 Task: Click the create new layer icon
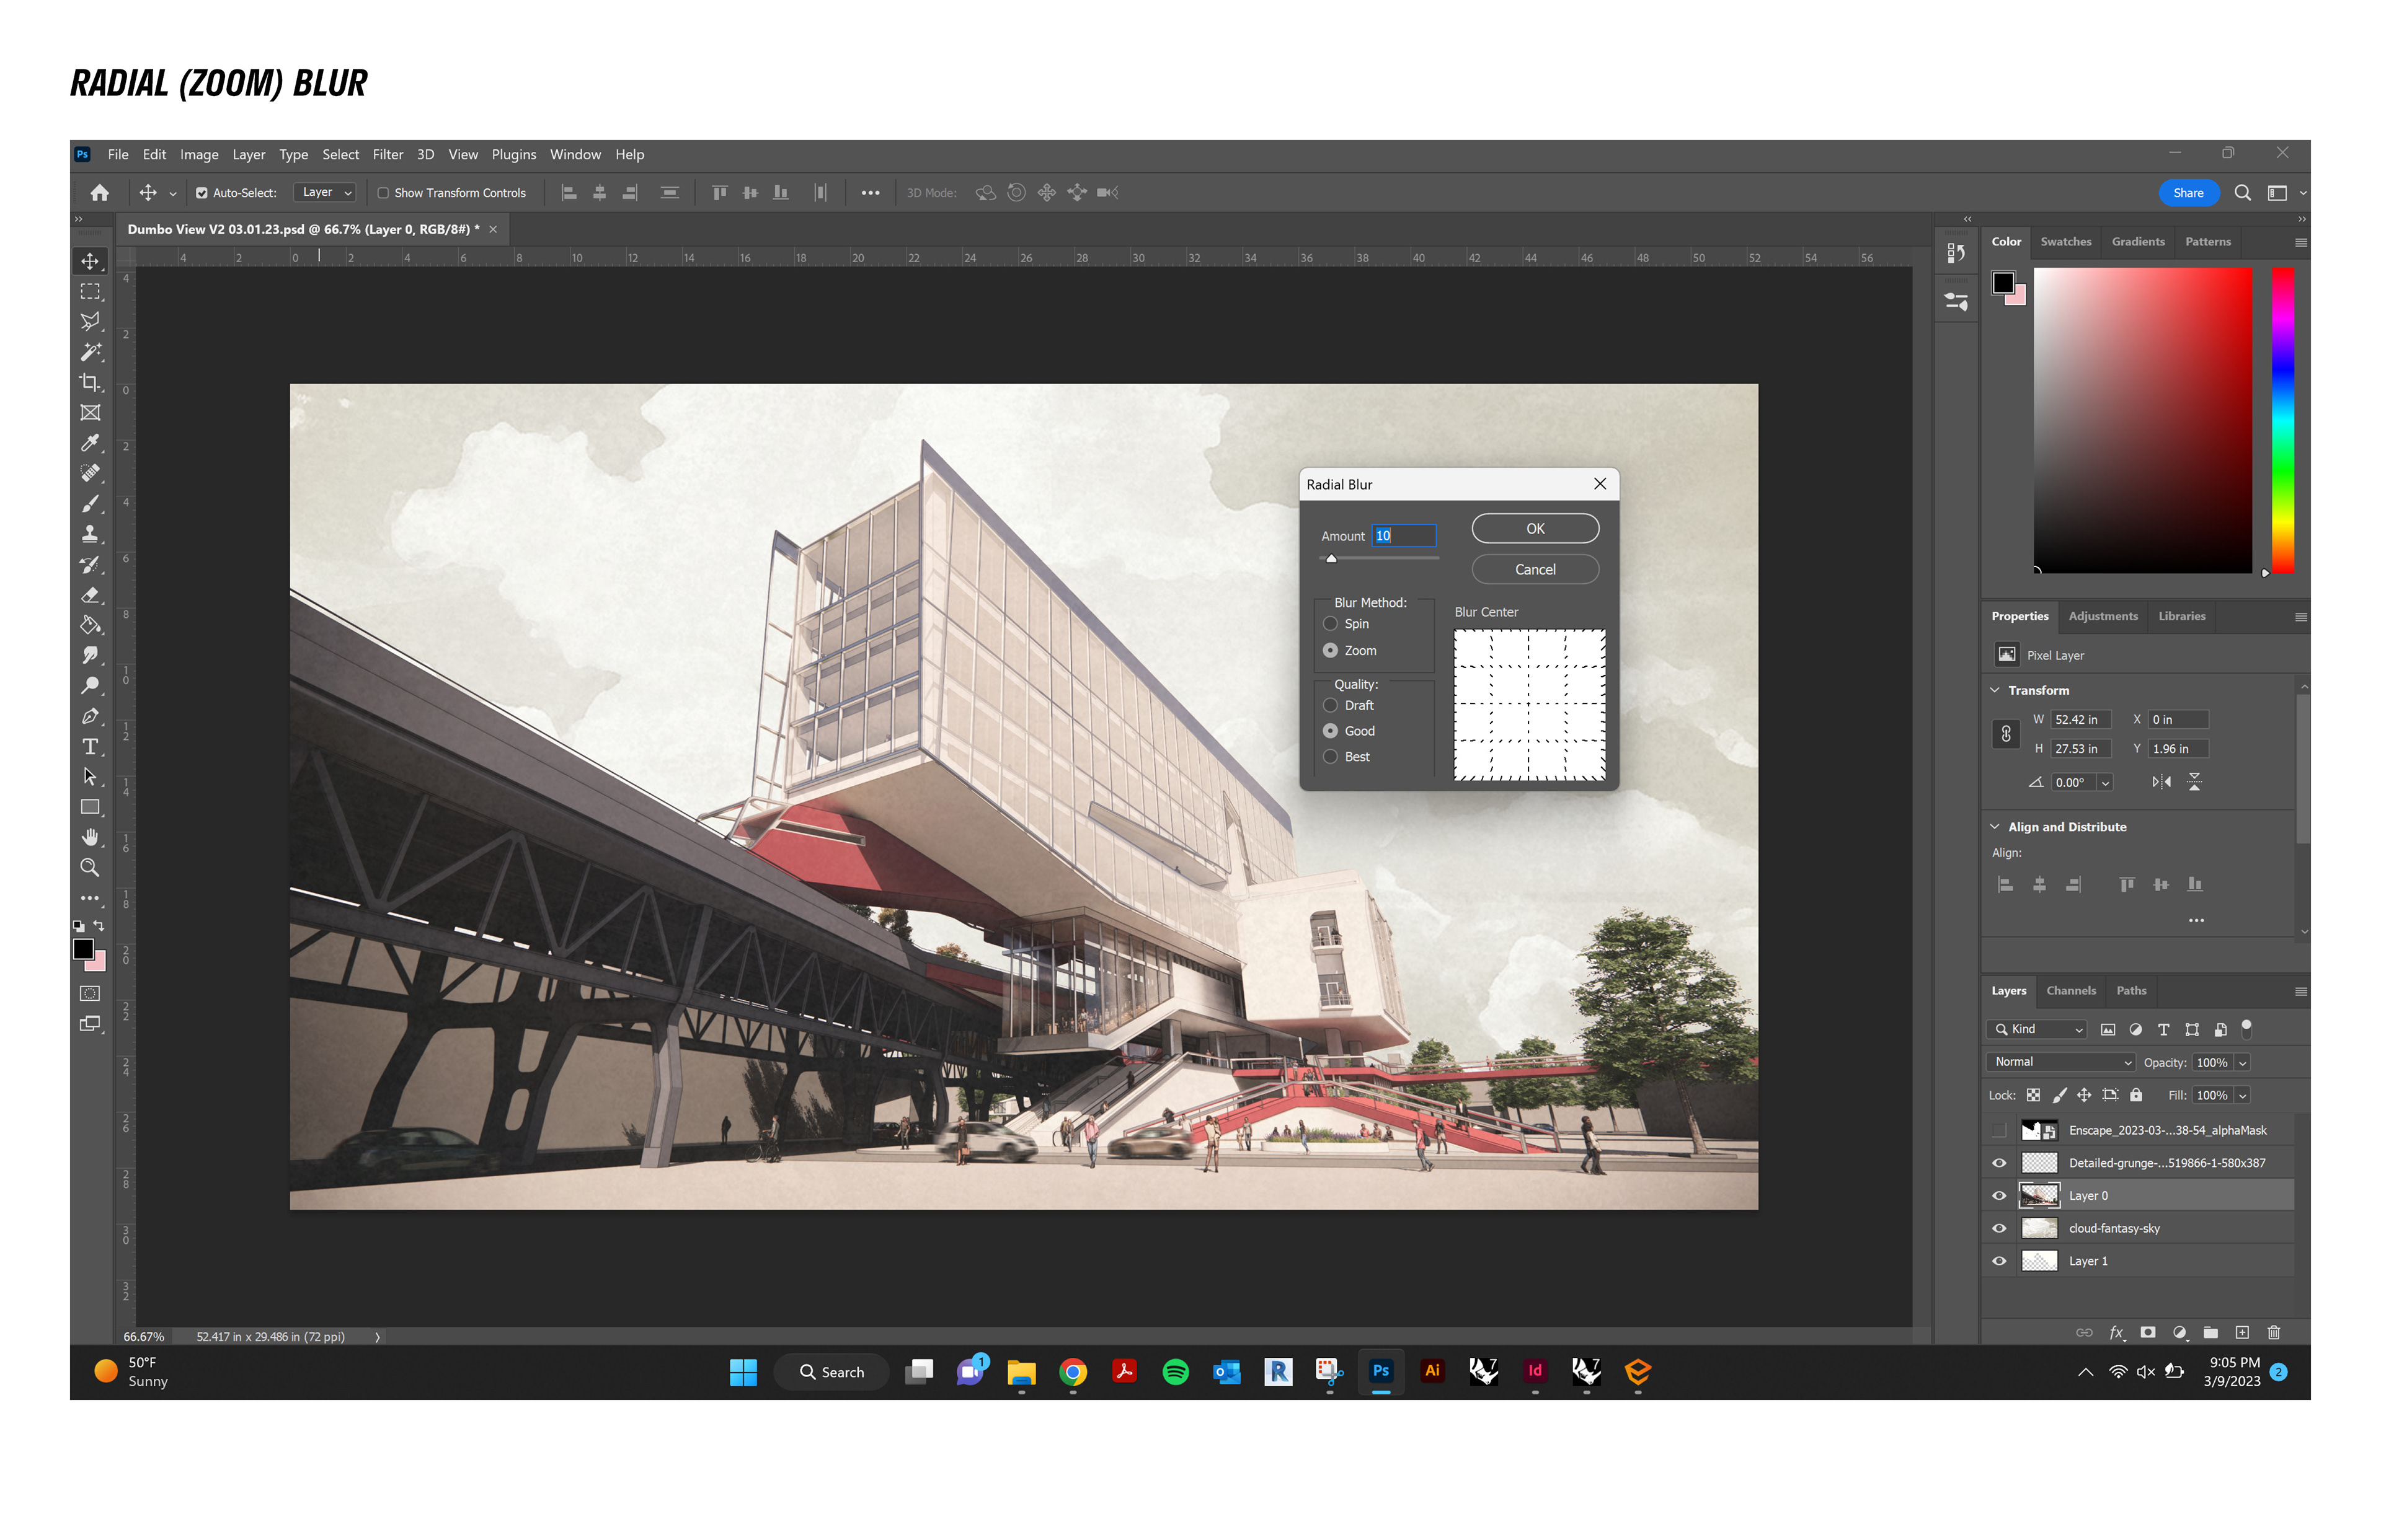point(2242,1332)
